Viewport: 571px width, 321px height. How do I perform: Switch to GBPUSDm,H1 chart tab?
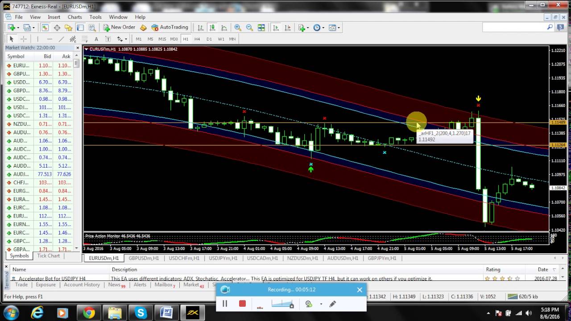(144, 258)
